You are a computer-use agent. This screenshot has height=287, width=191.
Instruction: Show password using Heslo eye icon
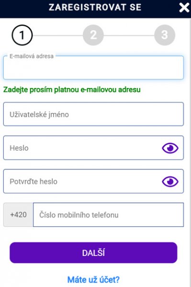pyautogui.click(x=170, y=148)
